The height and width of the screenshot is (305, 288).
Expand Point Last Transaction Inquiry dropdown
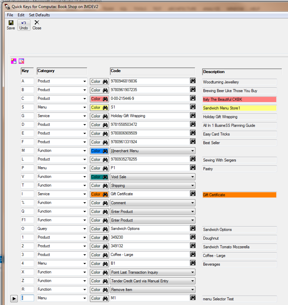coord(192,272)
